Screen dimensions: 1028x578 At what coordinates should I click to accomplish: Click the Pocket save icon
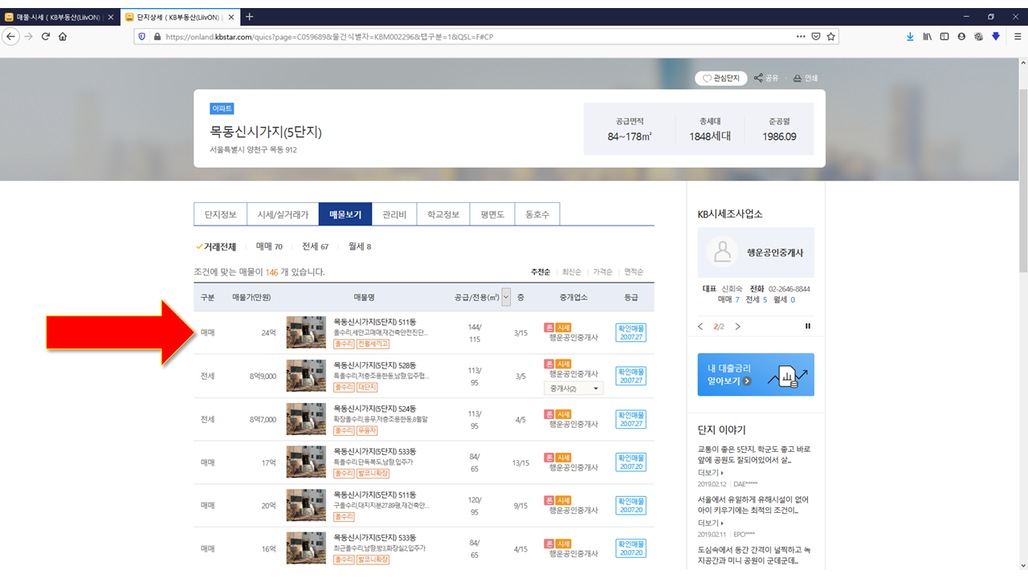point(816,36)
